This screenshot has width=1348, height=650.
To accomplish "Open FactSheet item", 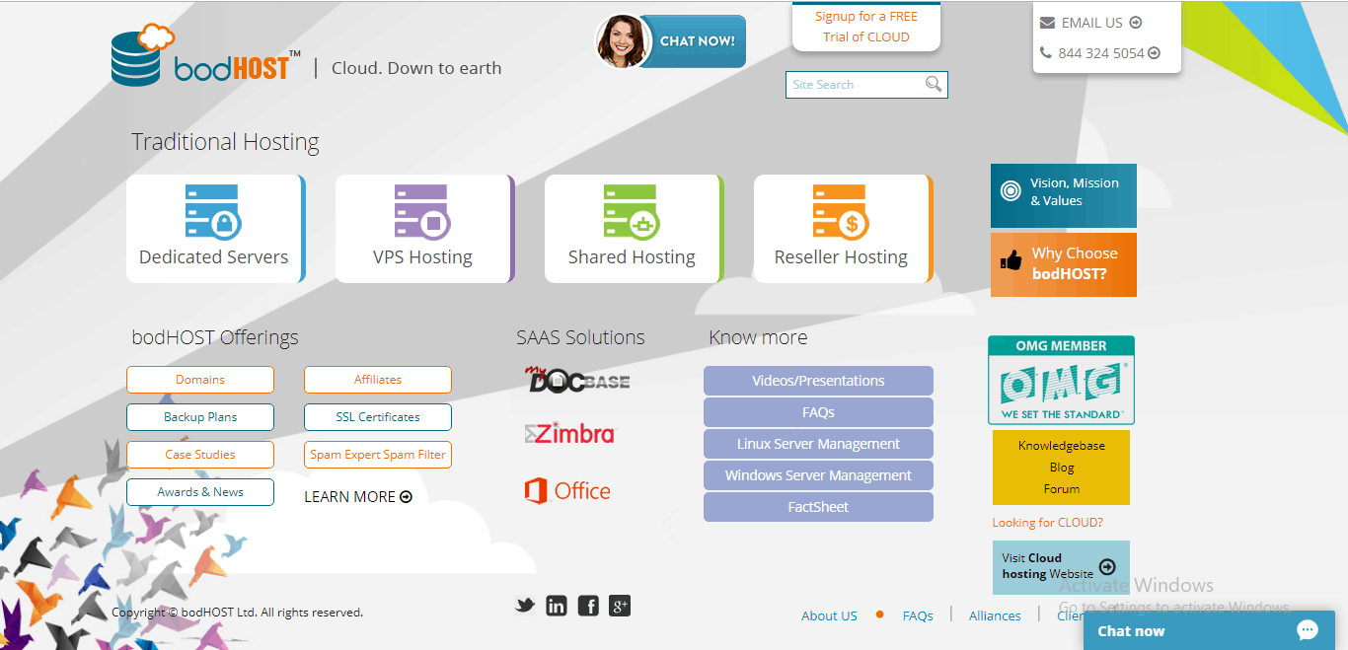I will [x=818, y=507].
